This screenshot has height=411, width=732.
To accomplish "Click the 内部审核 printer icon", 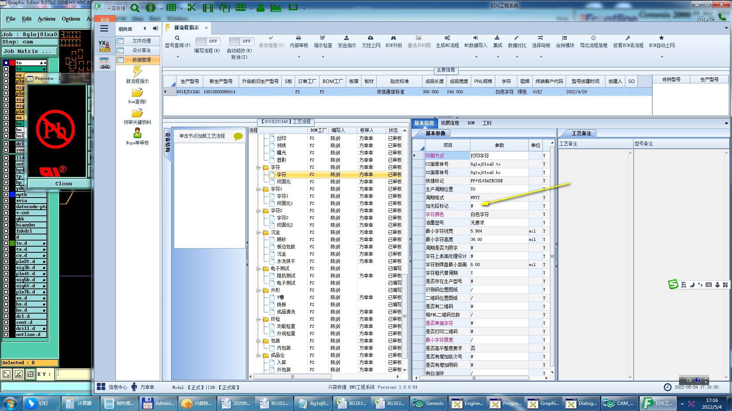I will click(299, 38).
